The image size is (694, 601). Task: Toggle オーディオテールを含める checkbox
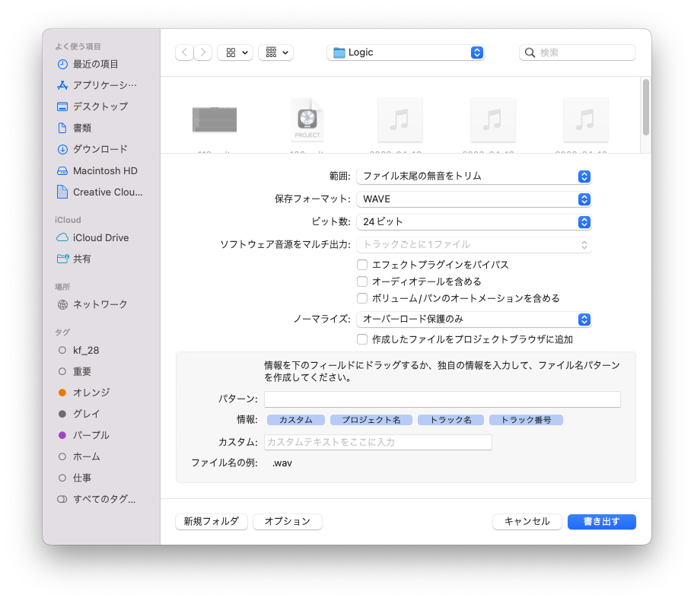click(x=362, y=281)
